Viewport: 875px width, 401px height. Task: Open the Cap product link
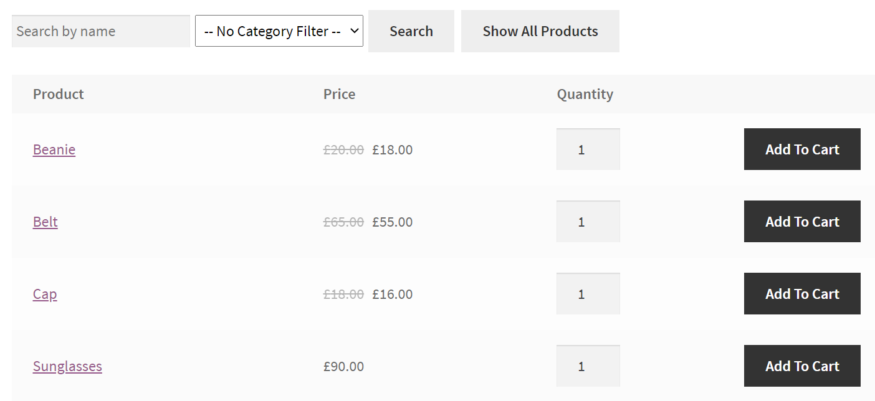45,294
